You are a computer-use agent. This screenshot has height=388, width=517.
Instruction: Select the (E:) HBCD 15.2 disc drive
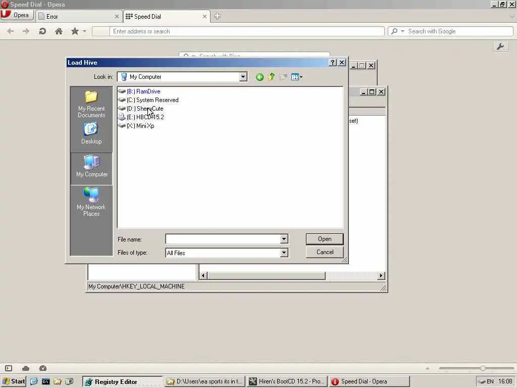(x=145, y=117)
